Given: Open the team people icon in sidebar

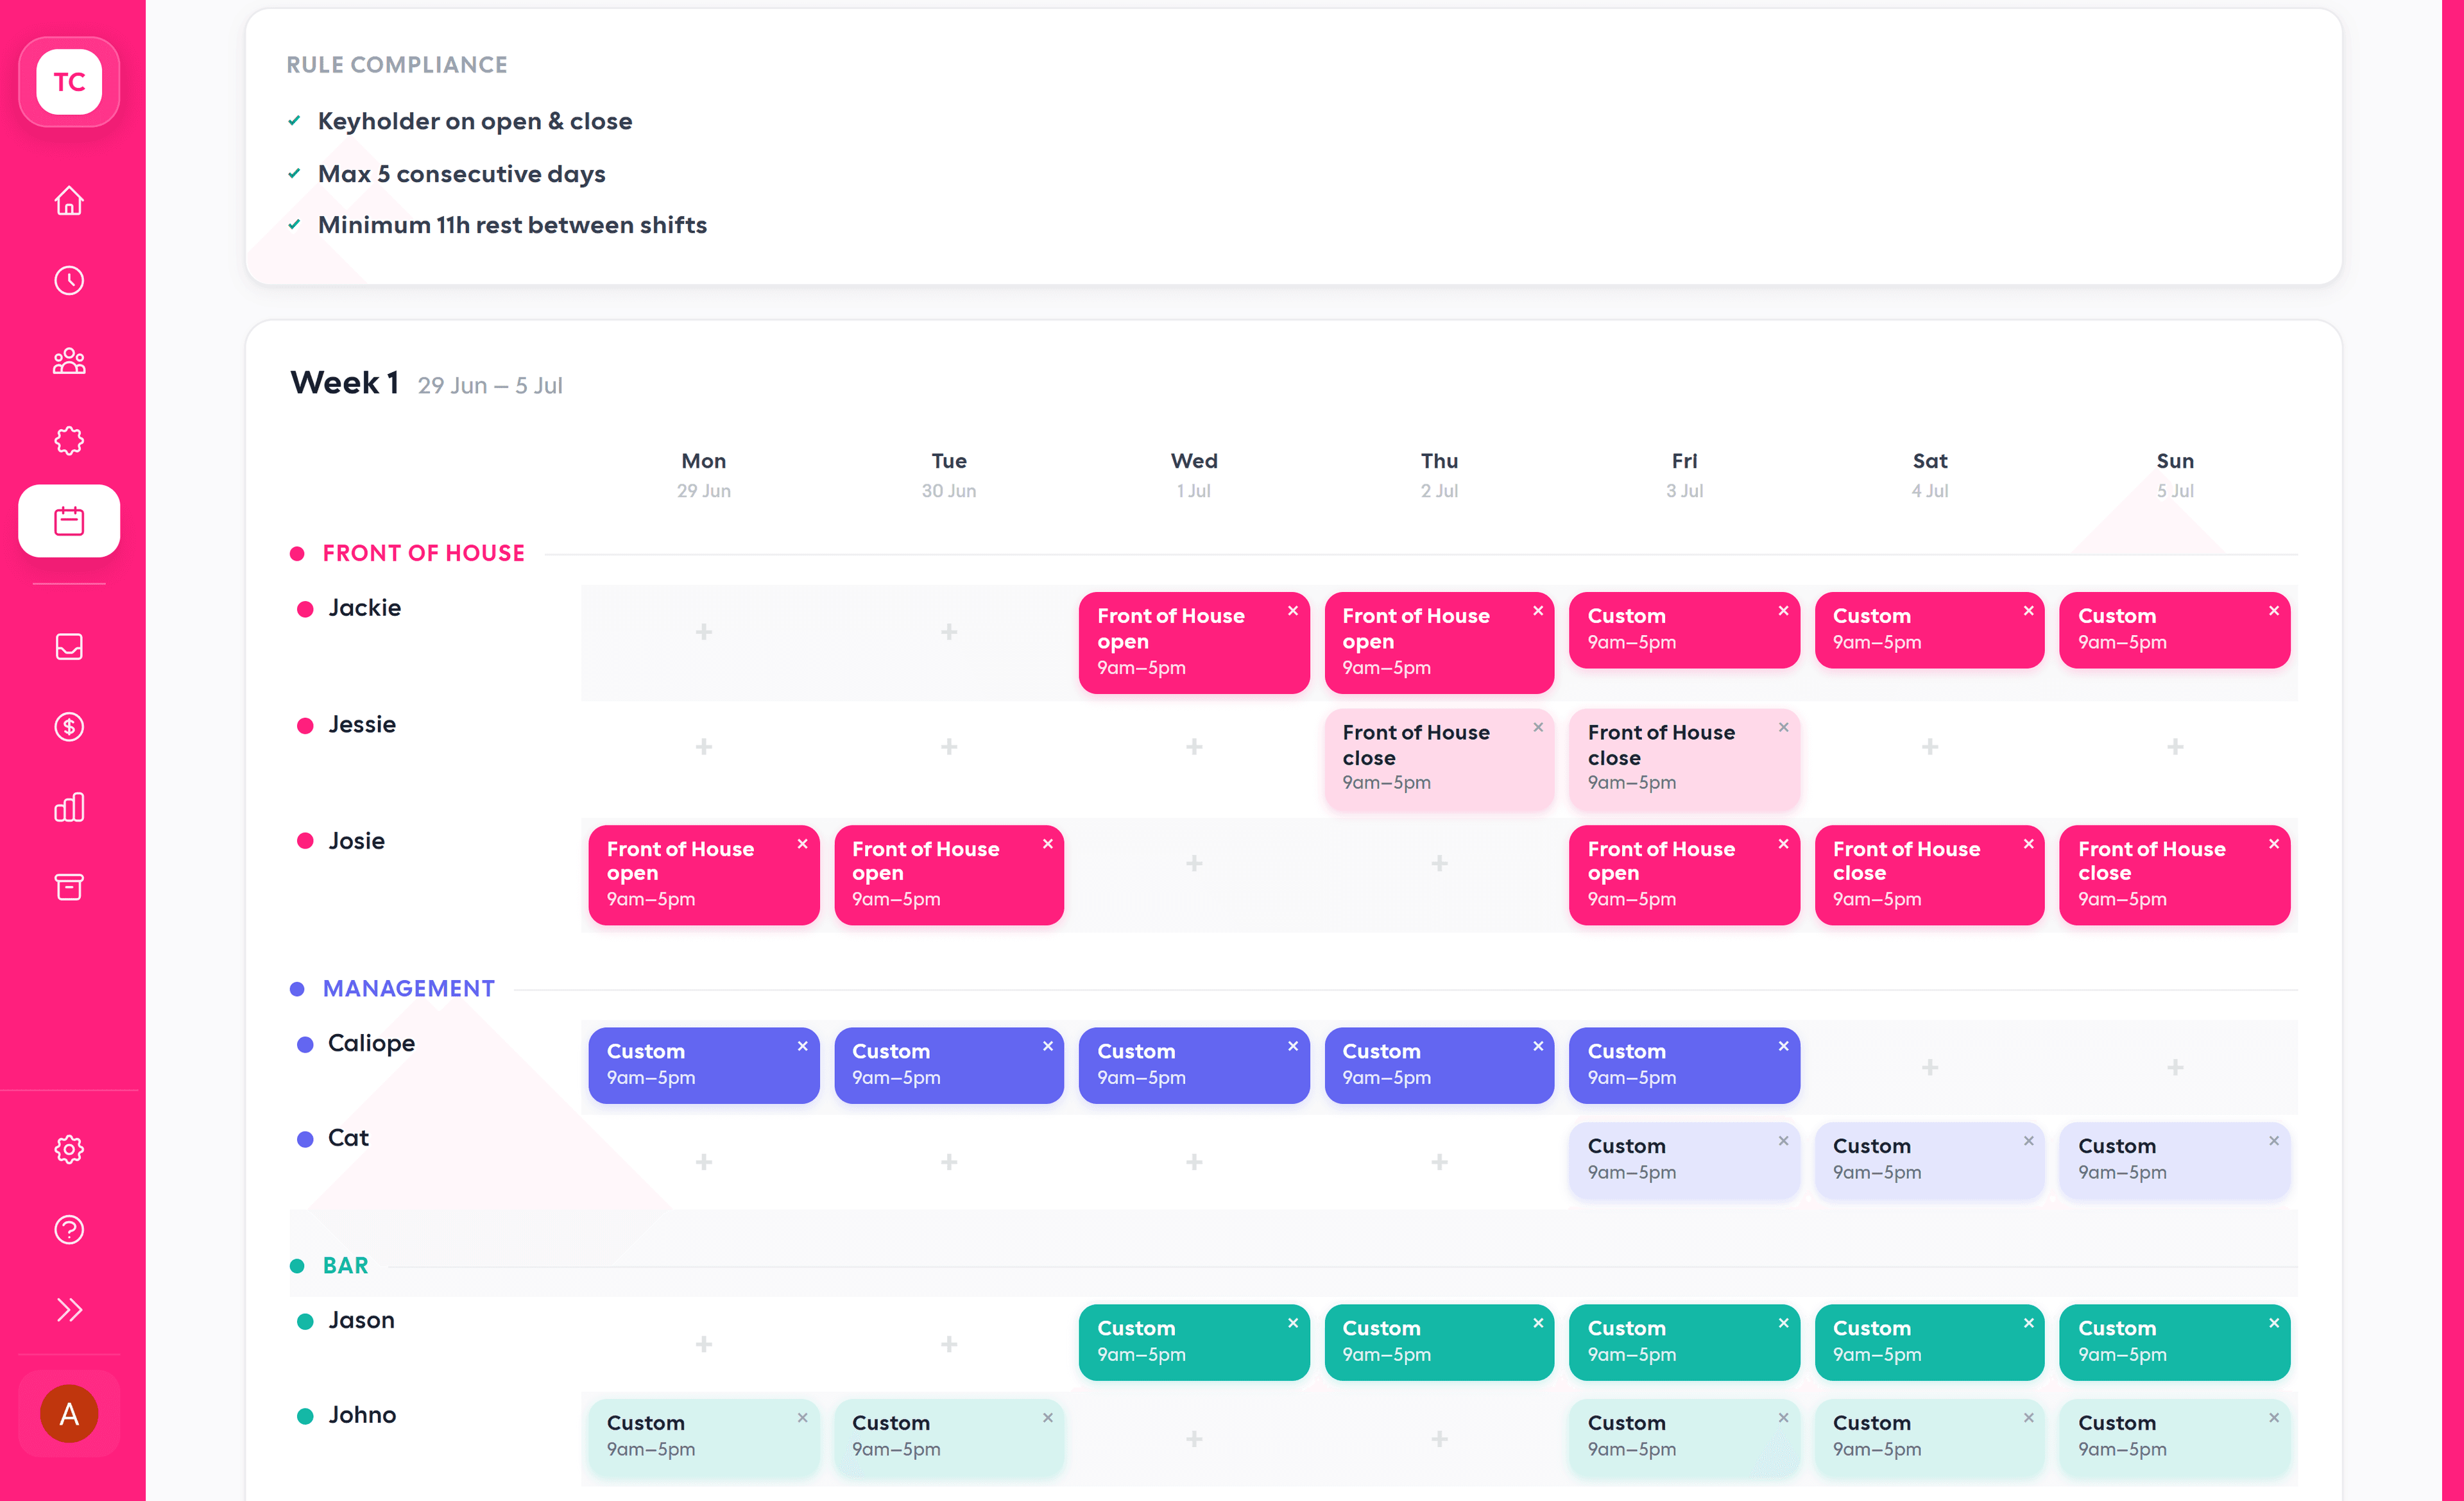Looking at the screenshot, I should 69,360.
